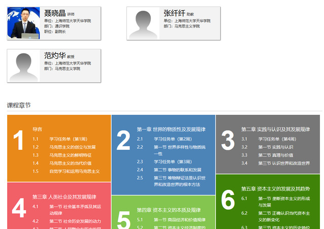
Task: Click the large chapter number 2
Action: click(123, 141)
